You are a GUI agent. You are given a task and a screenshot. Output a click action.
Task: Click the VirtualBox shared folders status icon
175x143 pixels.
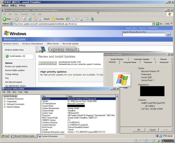tap(154, 141)
